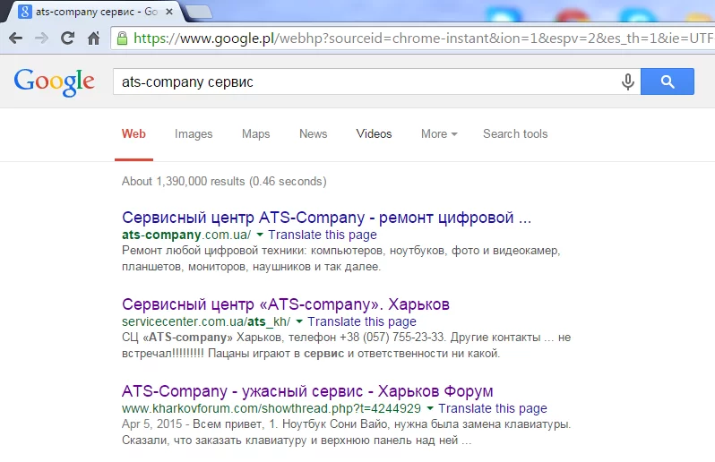Click the browser Back arrow
Image resolution: width=715 pixels, height=462 pixels.
click(x=16, y=38)
